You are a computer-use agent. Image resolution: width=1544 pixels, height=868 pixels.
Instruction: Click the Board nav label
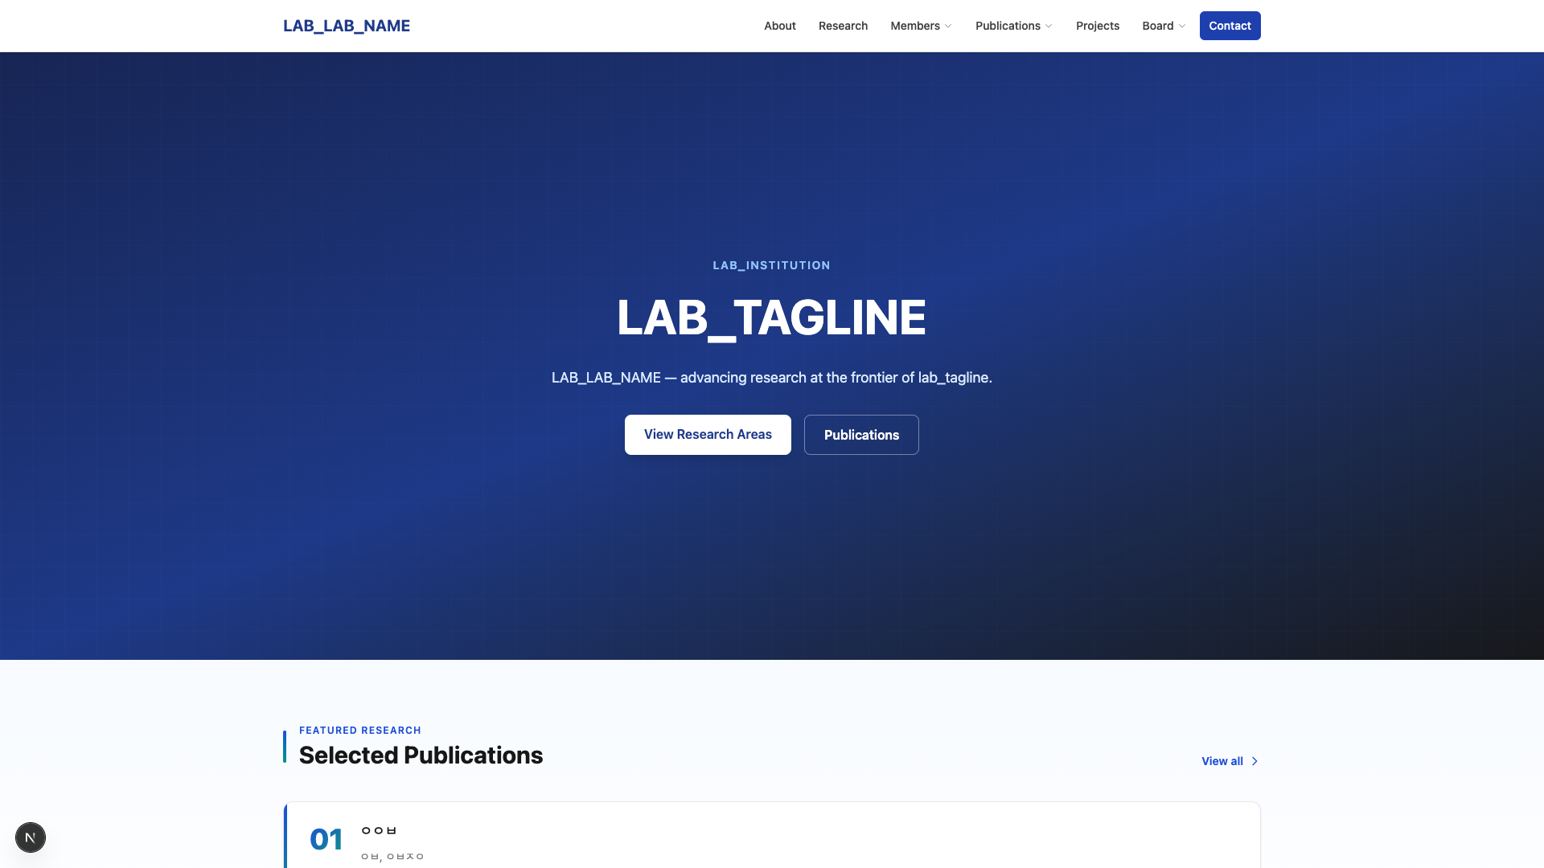tap(1157, 26)
